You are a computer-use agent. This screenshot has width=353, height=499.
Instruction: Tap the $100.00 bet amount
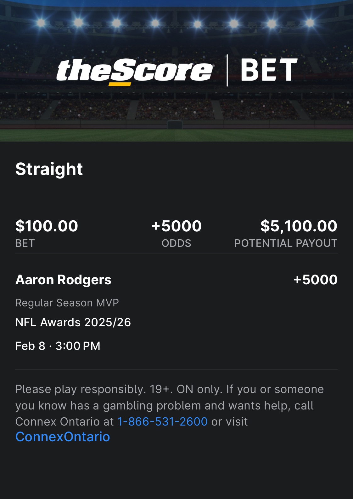tap(47, 226)
